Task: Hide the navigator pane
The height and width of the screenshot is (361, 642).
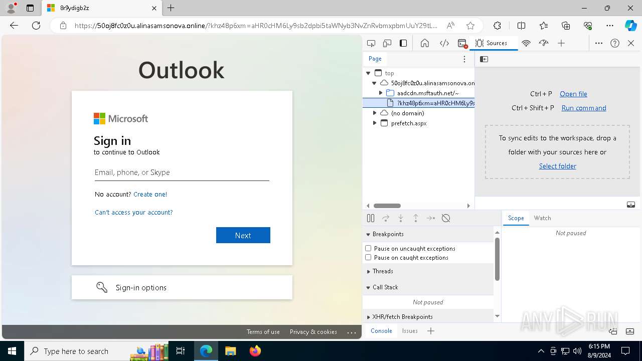Action: (x=484, y=59)
